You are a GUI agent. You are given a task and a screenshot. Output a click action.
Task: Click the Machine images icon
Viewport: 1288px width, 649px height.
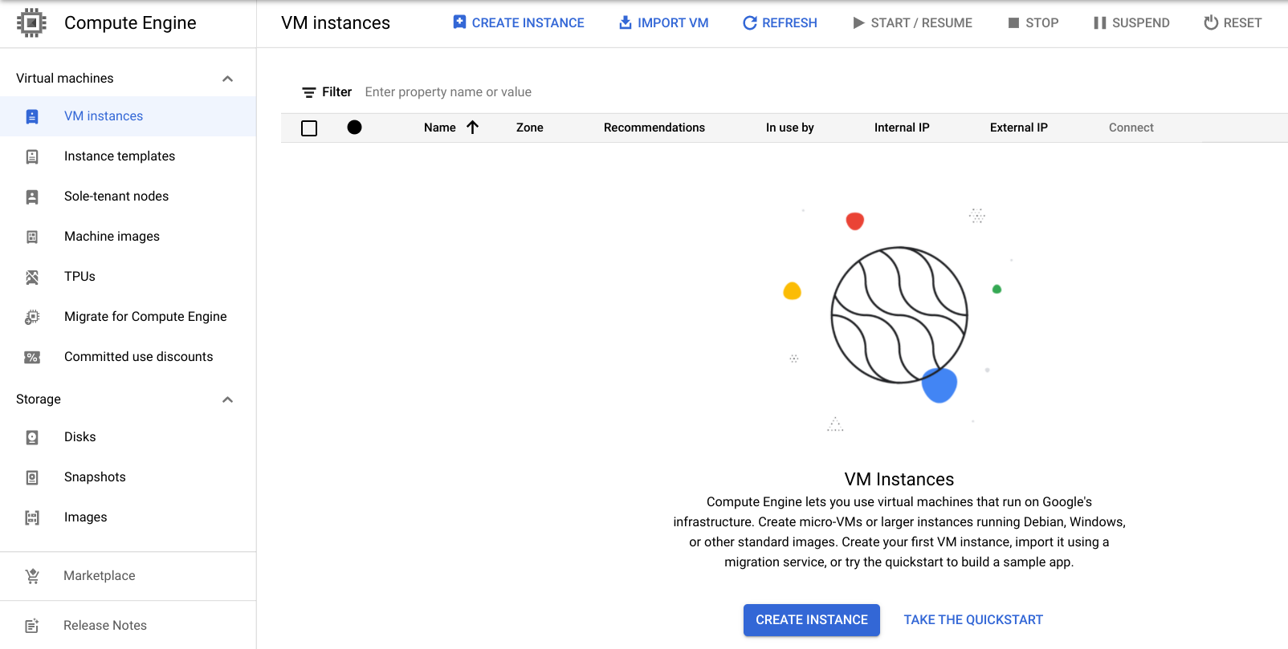click(x=32, y=237)
